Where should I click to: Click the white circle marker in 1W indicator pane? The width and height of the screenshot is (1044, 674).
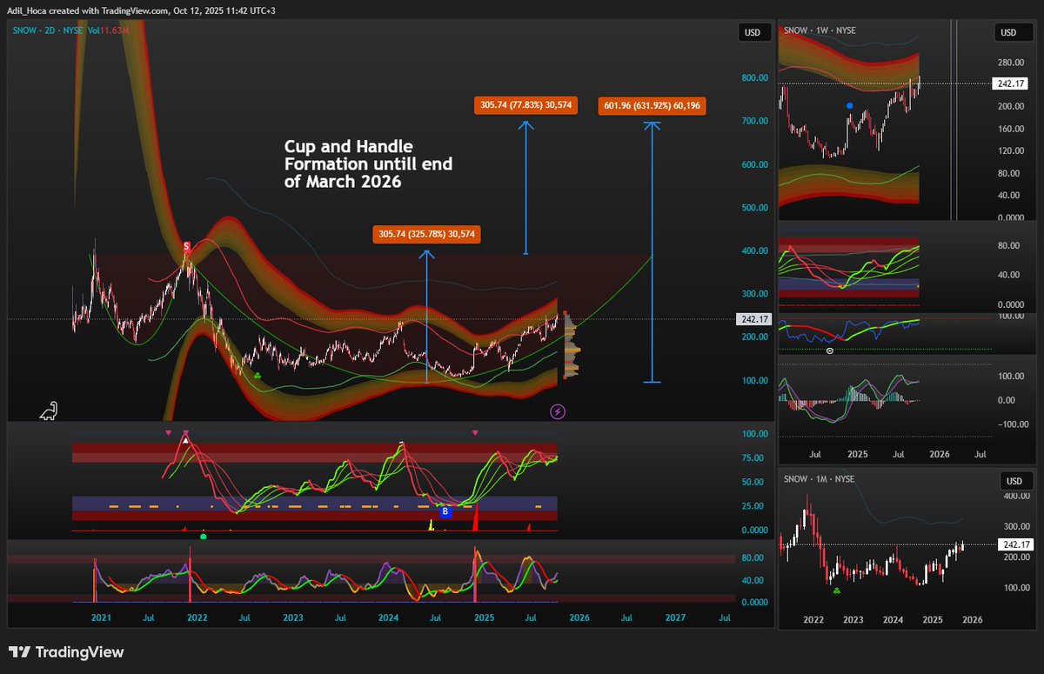829,351
